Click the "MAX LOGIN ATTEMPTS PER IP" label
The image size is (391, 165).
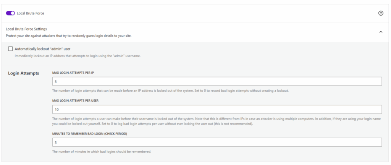76,73
